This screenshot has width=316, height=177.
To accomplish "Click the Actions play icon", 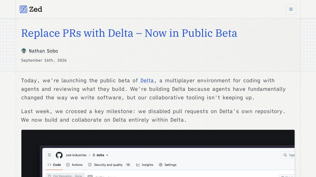I will tap(68, 165).
